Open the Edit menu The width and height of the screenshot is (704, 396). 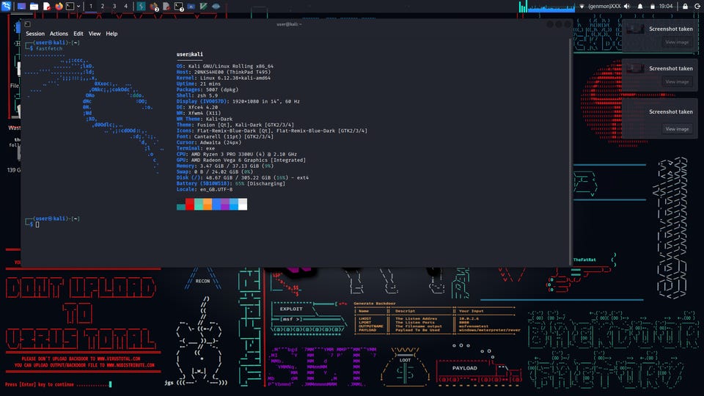tap(78, 34)
